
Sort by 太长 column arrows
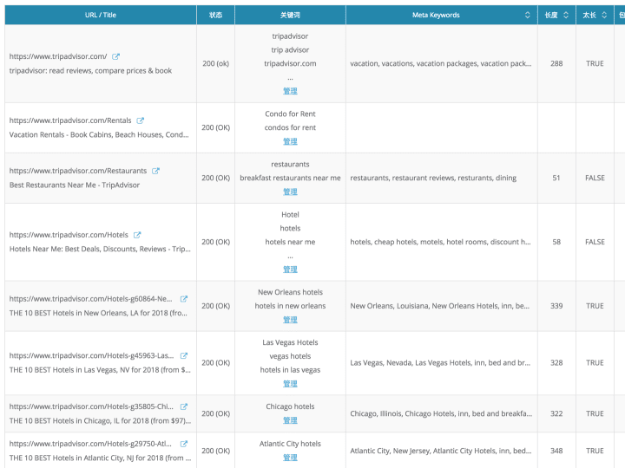coord(604,15)
